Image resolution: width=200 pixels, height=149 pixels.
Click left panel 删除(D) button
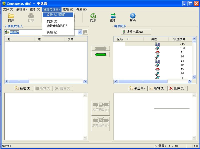[x=63, y=88]
